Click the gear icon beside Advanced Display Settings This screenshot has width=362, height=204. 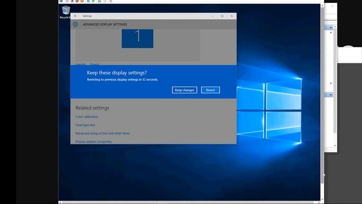pos(75,24)
